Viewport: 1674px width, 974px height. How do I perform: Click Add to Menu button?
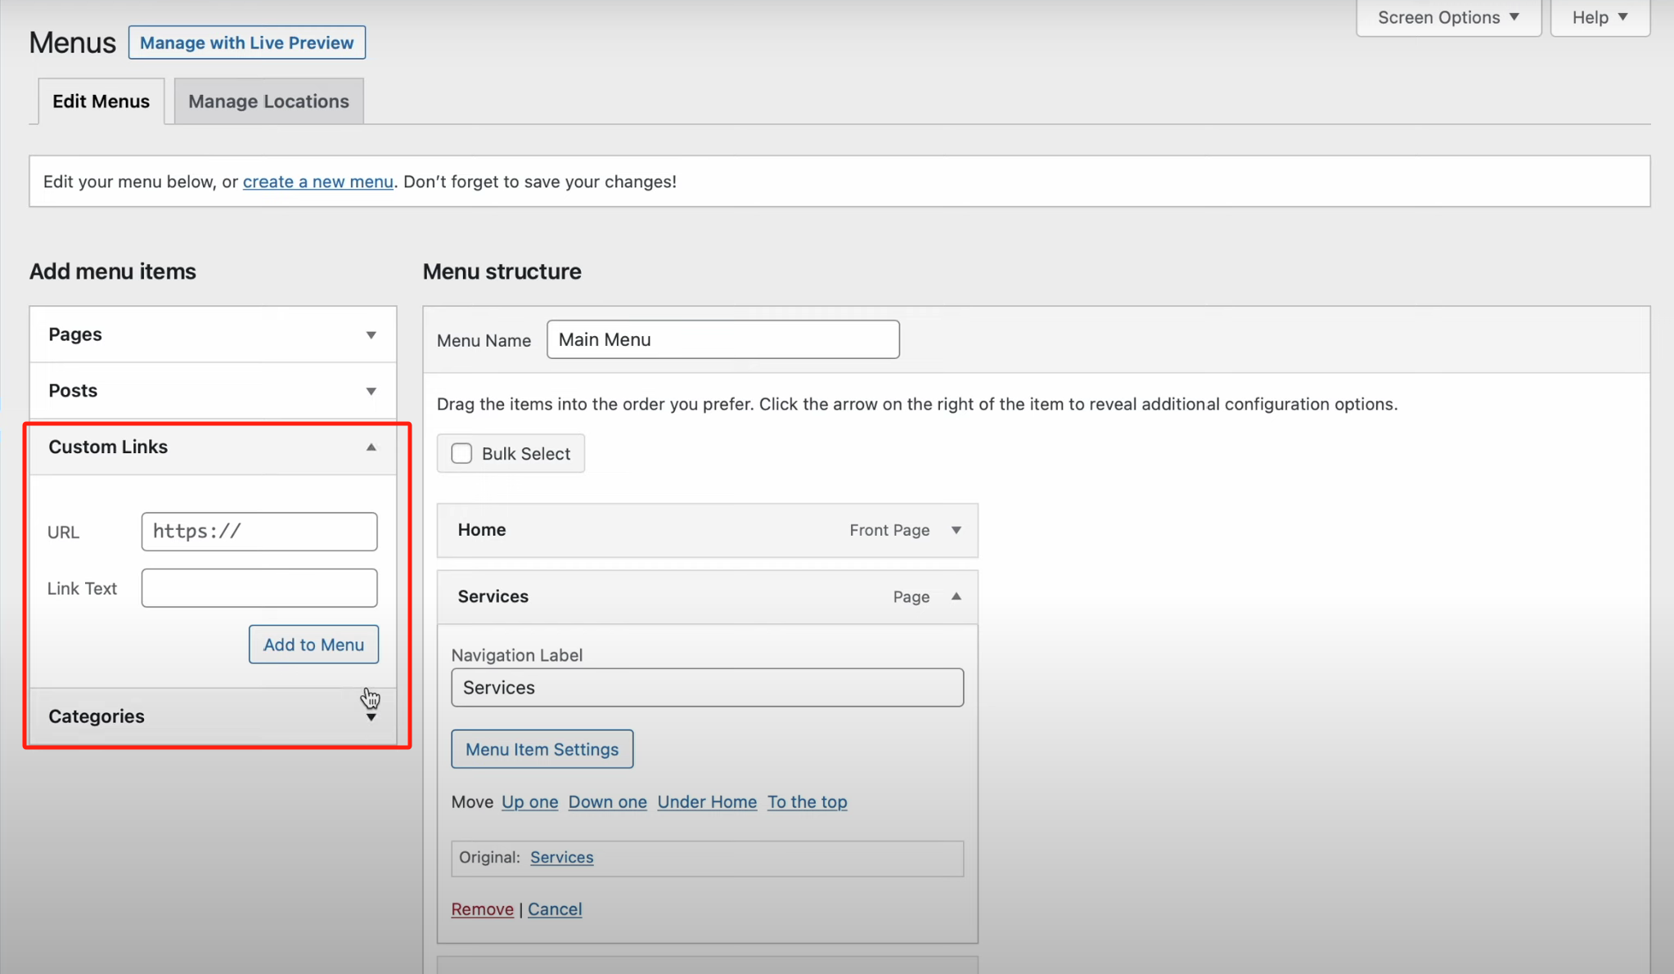313,644
